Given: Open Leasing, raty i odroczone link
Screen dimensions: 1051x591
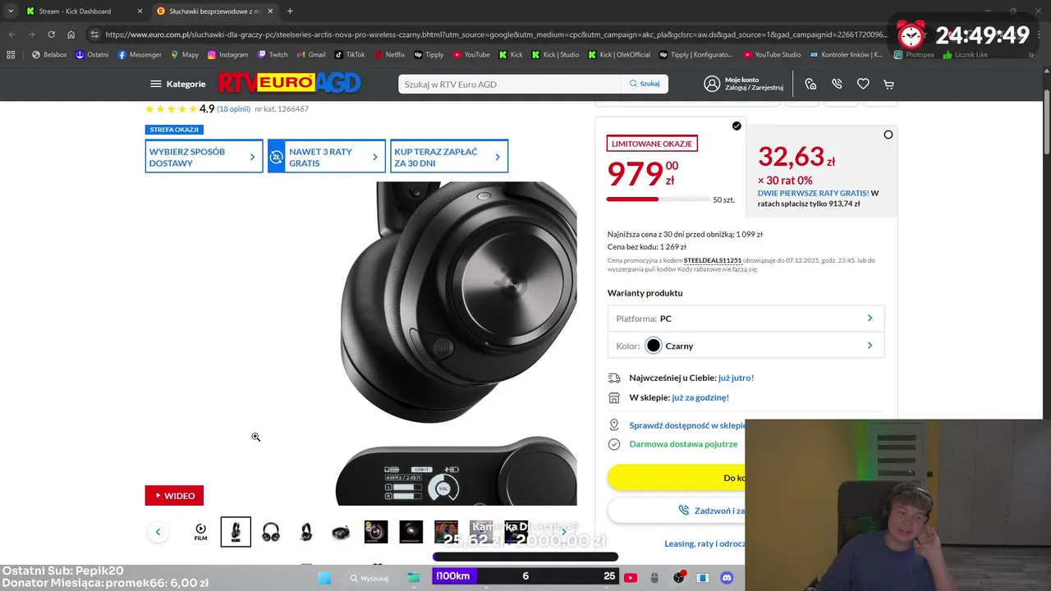Looking at the screenshot, I should (x=704, y=543).
